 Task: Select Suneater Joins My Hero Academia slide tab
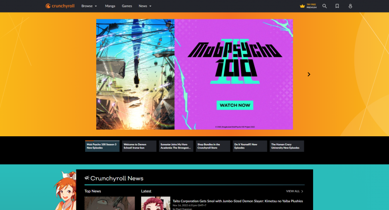click(176, 146)
